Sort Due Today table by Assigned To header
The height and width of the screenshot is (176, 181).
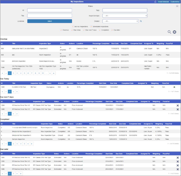coord(142,83)
